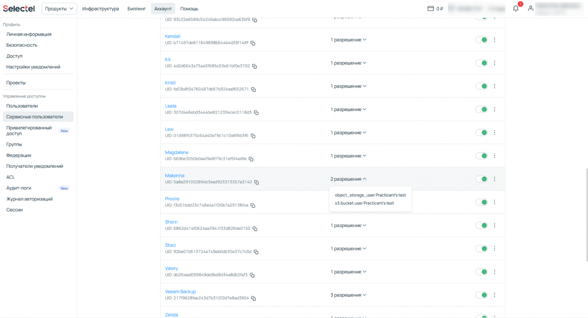Open the kebab menu for Staci
The height and width of the screenshot is (318, 588).
point(495,249)
